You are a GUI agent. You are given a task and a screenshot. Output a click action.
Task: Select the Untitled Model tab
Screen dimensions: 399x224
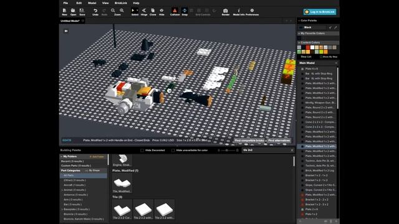[70, 21]
